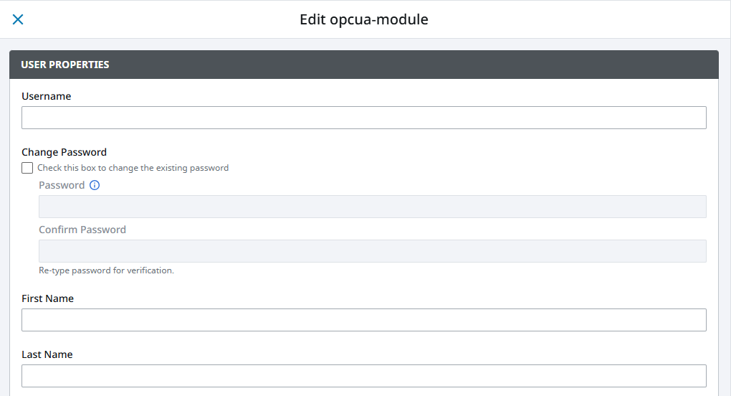This screenshot has height=396, width=731.
Task: Click the Last Name label
Action: [x=47, y=354]
